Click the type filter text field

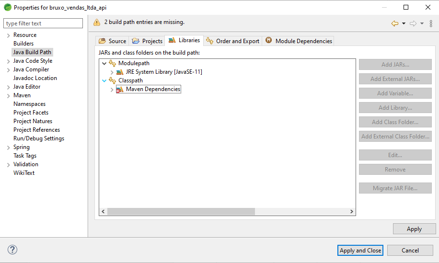pos(43,23)
